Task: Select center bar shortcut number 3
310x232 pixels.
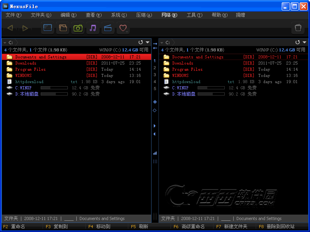Action: click(x=155, y=75)
